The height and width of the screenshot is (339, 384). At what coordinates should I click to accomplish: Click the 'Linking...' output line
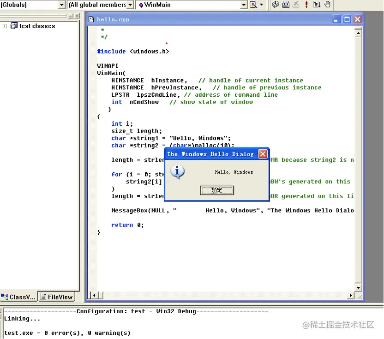(x=22, y=318)
